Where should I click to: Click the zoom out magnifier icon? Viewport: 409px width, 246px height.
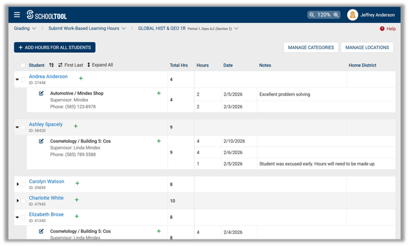(312, 14)
